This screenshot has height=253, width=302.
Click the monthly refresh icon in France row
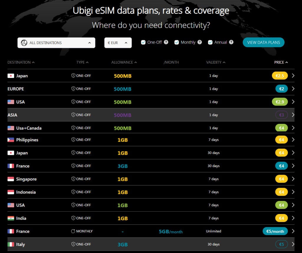73,231
